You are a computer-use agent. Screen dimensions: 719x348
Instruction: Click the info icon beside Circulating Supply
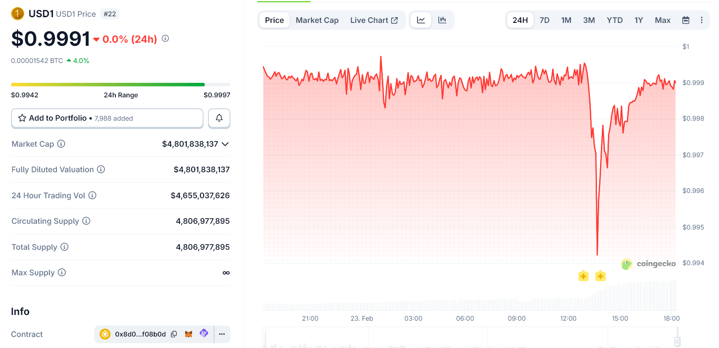coord(86,221)
